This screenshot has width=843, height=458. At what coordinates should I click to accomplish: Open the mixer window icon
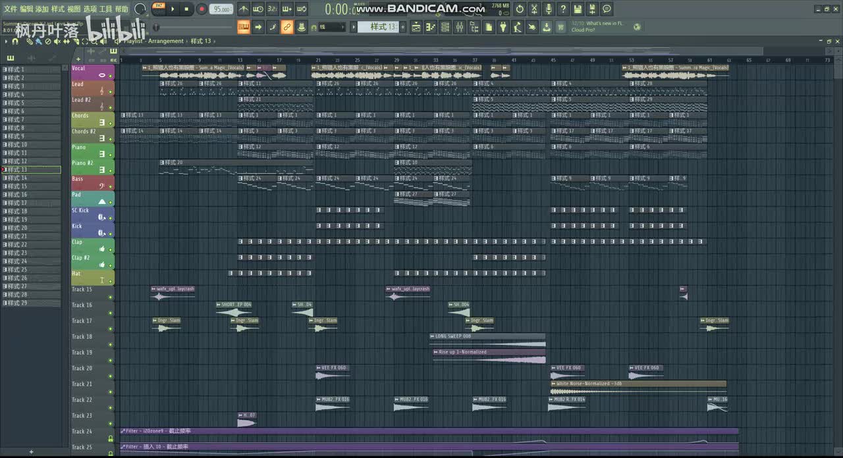coord(460,27)
